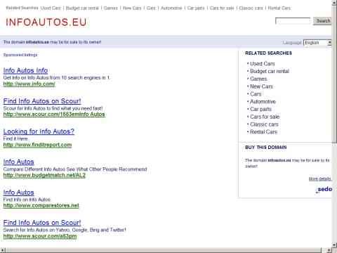
Task: Click the vertical scrollbar up arrow
Action: click(334, 3)
